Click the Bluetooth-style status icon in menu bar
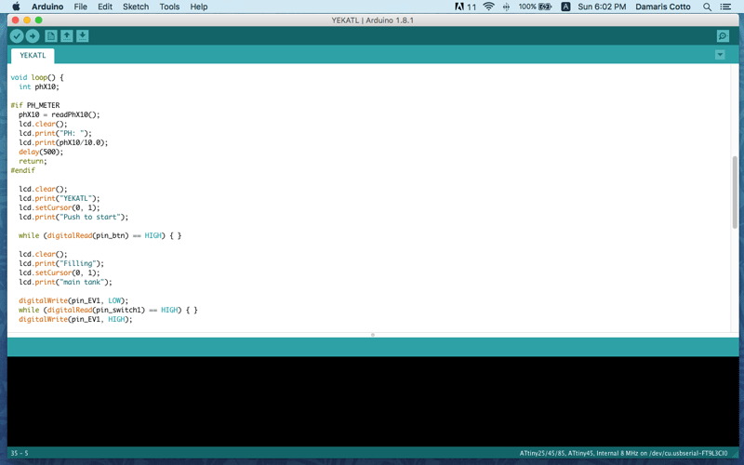The image size is (744, 465). [506, 7]
